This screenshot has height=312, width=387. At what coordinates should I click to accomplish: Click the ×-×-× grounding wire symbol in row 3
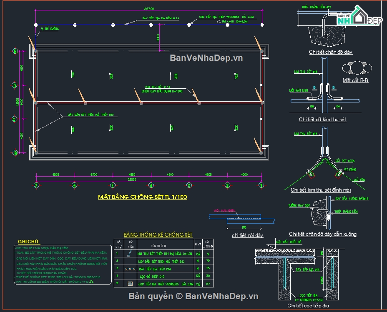pos(130,269)
